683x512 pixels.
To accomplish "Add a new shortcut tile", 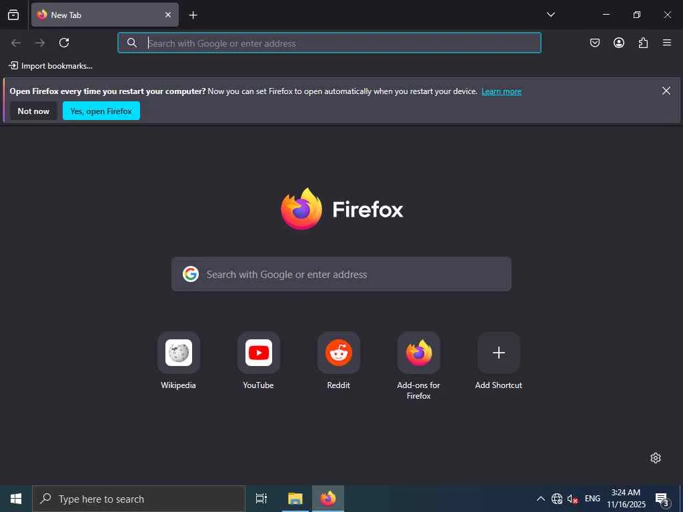I will coord(499,353).
